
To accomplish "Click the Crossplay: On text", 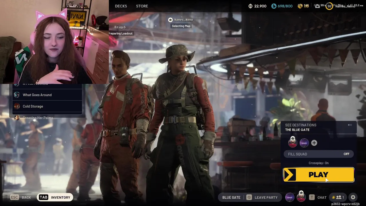I will pyautogui.click(x=319, y=163).
